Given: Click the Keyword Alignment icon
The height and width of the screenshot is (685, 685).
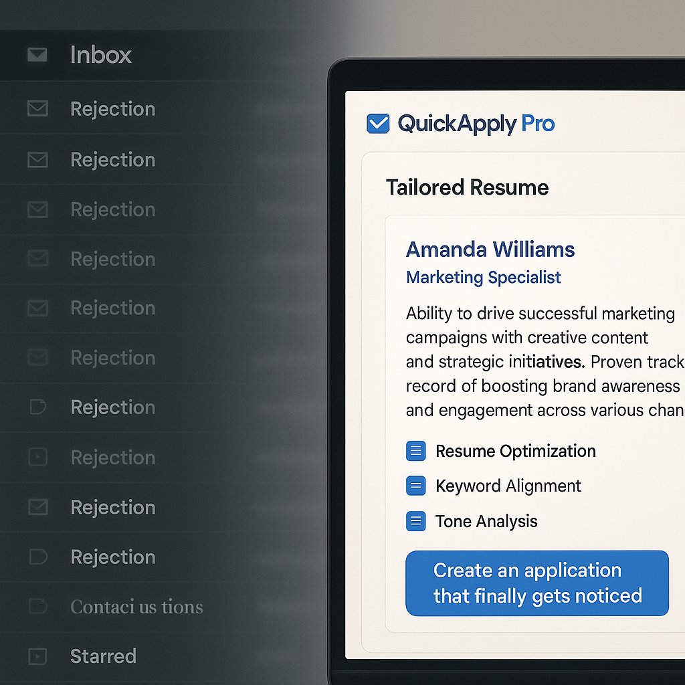Looking at the screenshot, I should 415,486.
